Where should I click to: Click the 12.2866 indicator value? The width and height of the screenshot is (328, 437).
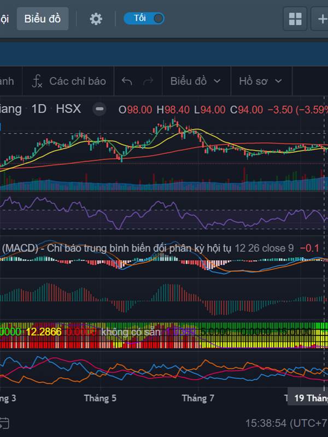coord(44,332)
